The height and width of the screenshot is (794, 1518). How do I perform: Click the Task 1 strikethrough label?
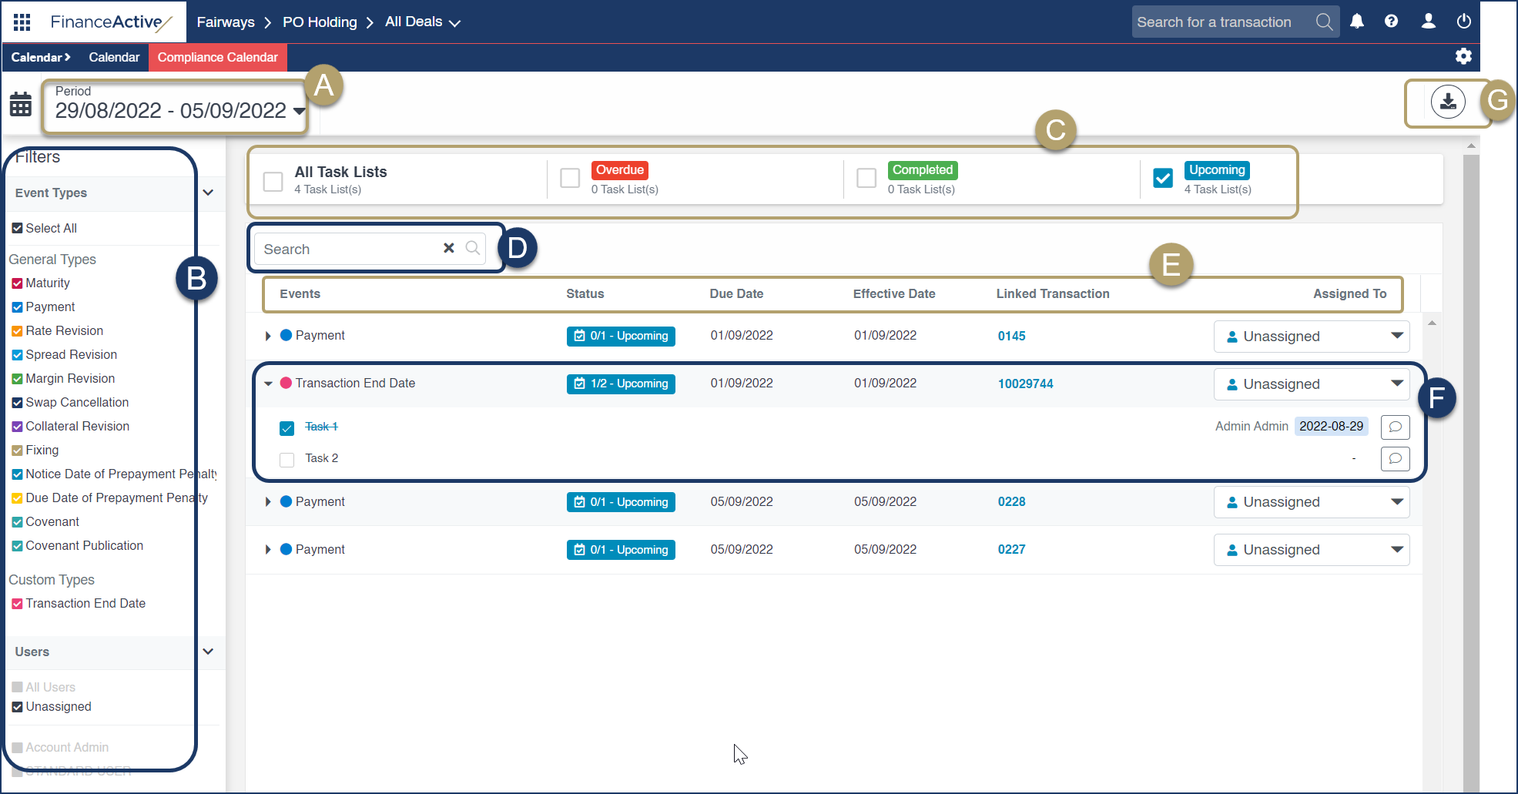coord(321,427)
